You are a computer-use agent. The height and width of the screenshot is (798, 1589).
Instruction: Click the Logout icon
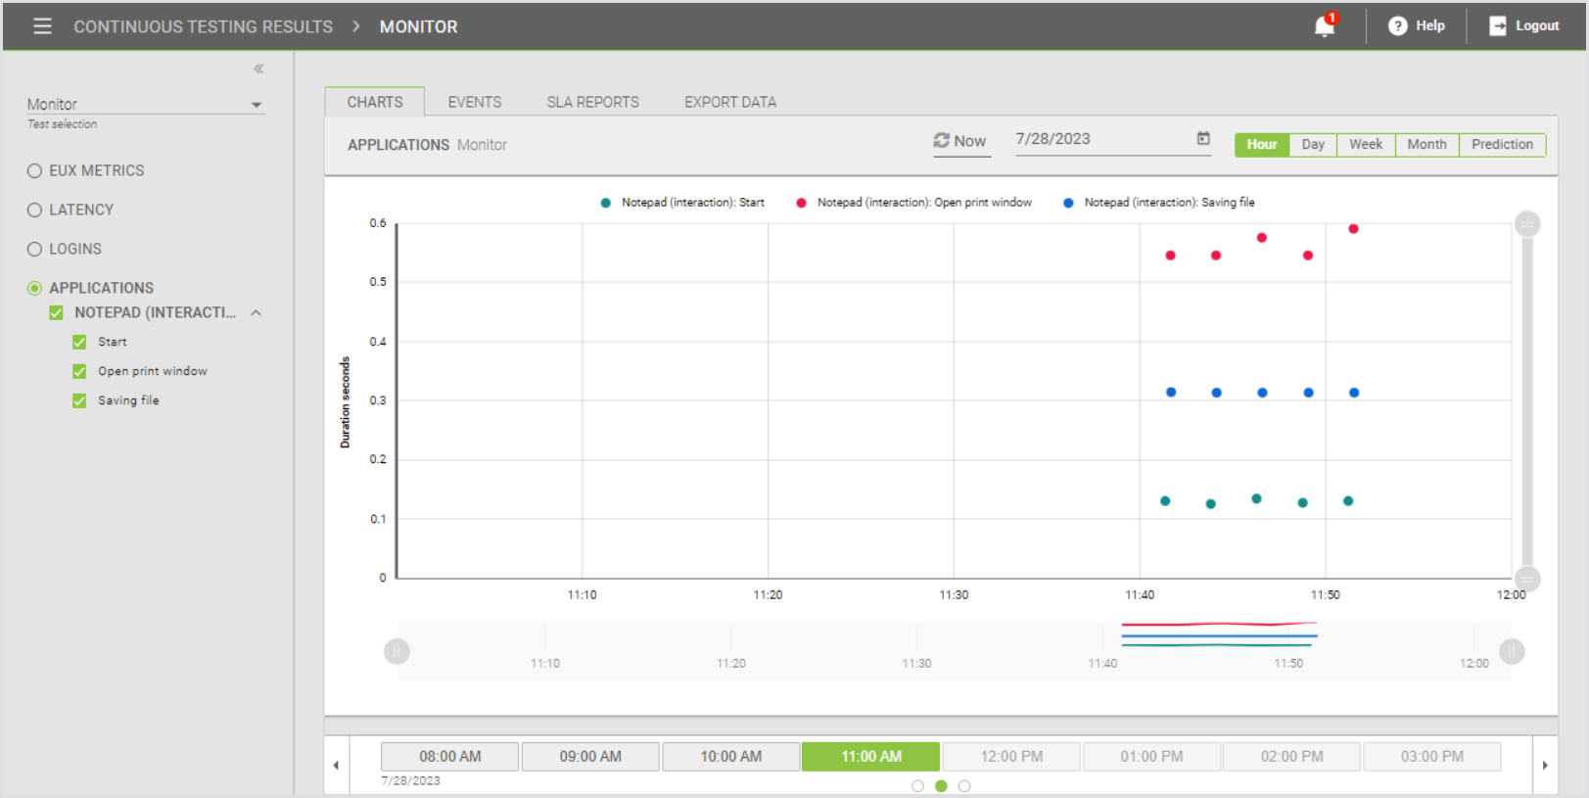point(1497,26)
